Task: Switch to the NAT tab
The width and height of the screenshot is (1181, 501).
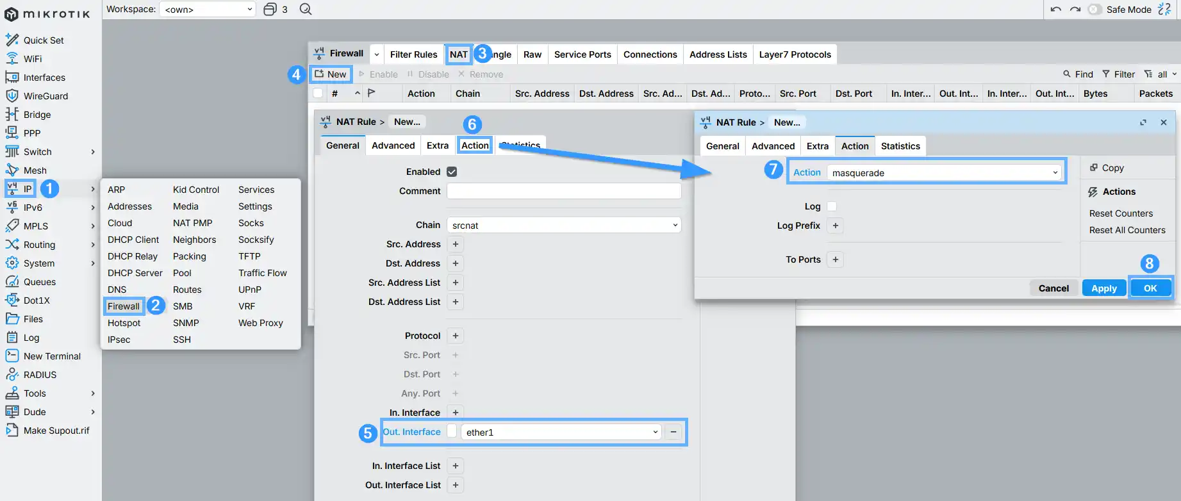Action: coord(459,54)
